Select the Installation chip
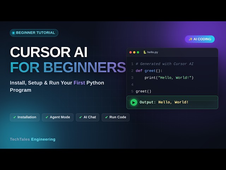Image resolution: width=226 pixels, height=170 pixels. pyautogui.click(x=25, y=117)
